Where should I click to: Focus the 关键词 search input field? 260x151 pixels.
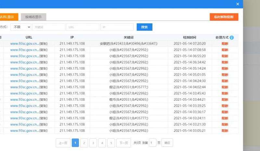click(49, 27)
